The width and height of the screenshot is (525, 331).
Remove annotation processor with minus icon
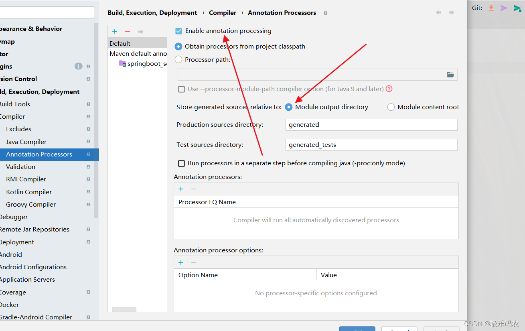tap(194, 189)
